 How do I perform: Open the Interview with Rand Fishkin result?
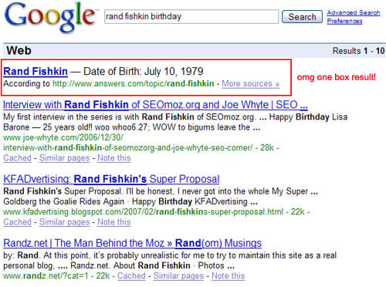pos(155,105)
